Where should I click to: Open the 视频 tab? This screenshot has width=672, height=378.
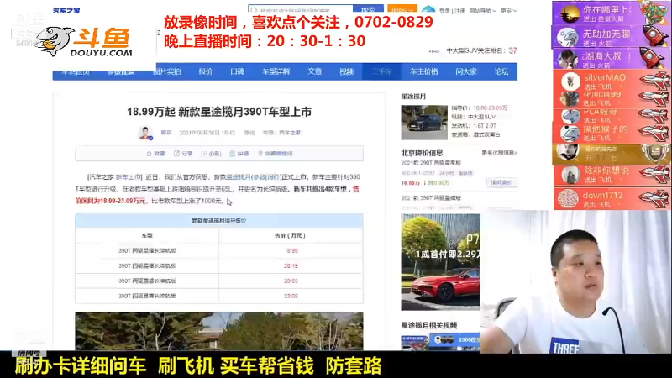(x=346, y=71)
